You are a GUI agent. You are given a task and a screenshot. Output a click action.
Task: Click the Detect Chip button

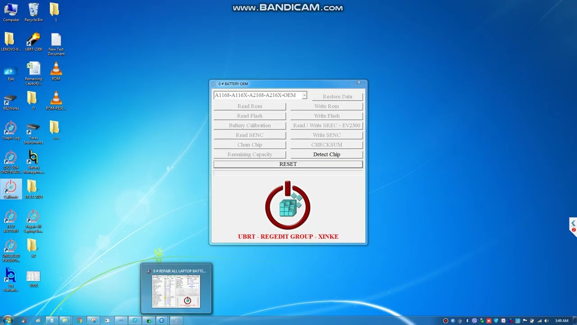pyautogui.click(x=327, y=154)
